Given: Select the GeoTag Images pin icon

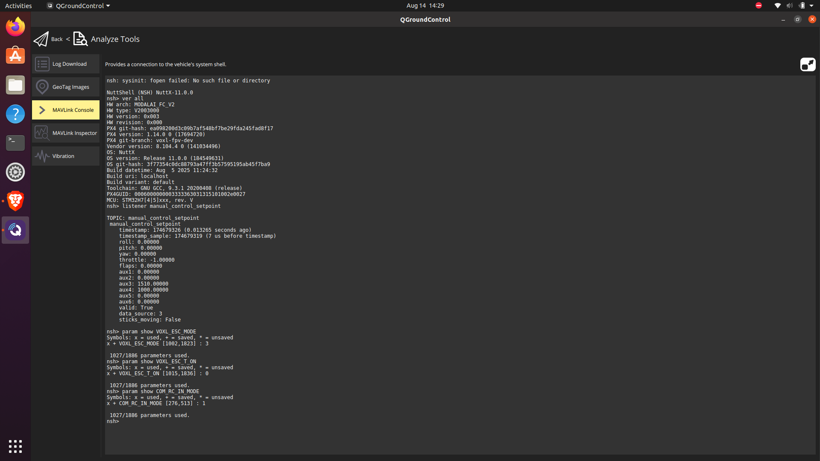Looking at the screenshot, I should click(42, 87).
